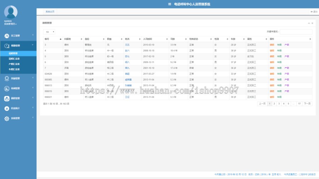Sort the table by the 年龄 column
This screenshot has width=319, height=179.
tap(237, 39)
